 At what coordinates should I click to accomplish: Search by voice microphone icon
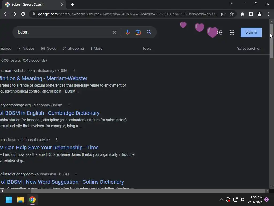pos(128,32)
